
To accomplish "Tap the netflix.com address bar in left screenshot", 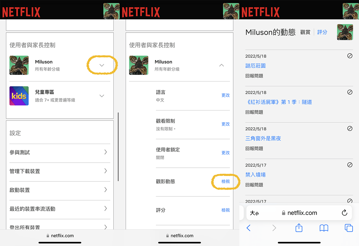I will click(x=60, y=236).
